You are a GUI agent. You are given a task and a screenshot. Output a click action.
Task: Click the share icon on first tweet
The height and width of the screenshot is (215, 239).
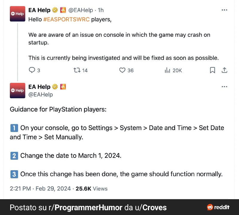(x=224, y=70)
